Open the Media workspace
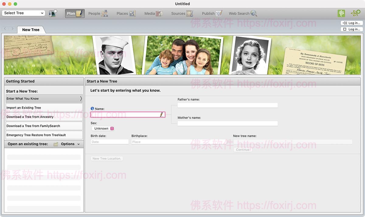 [153, 13]
